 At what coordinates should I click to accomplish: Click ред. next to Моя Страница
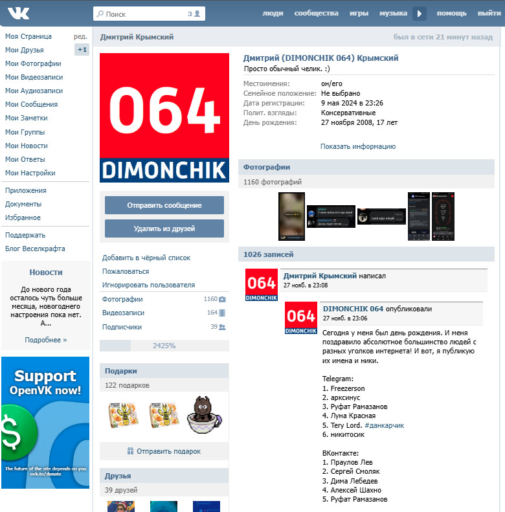[80, 36]
